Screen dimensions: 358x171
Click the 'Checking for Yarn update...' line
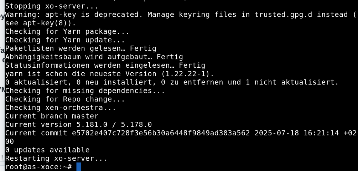(65, 40)
